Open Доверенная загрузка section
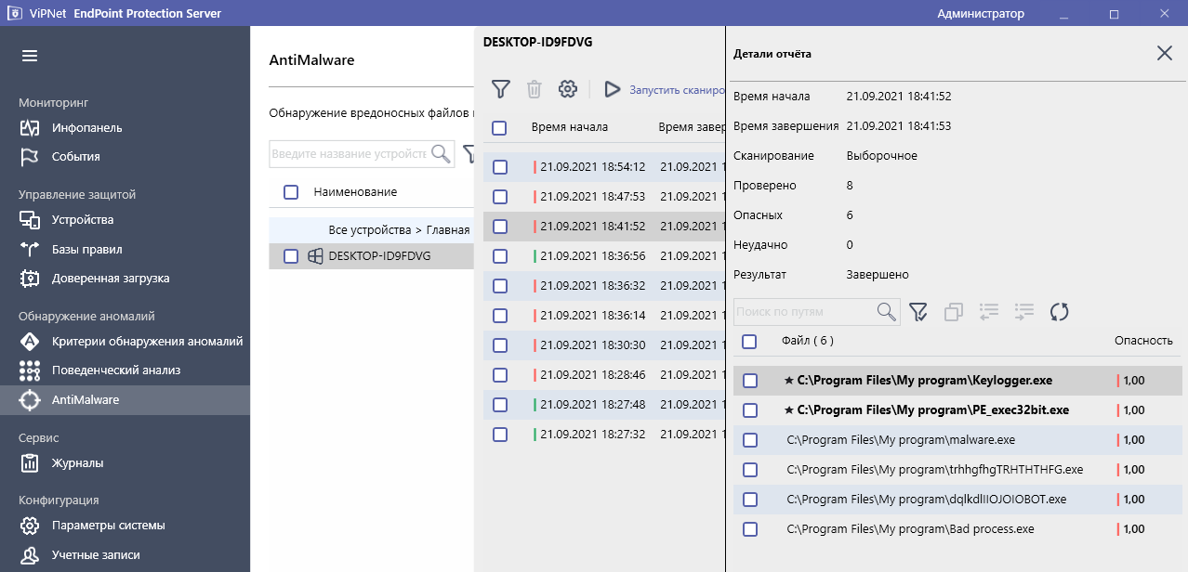The width and height of the screenshot is (1188, 572). click(x=111, y=278)
